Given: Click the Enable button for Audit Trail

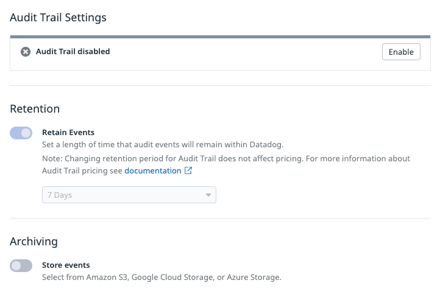Looking at the screenshot, I should click(401, 52).
